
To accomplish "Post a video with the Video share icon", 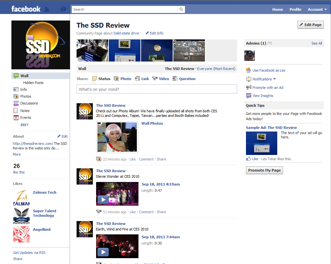I will point(155,78).
